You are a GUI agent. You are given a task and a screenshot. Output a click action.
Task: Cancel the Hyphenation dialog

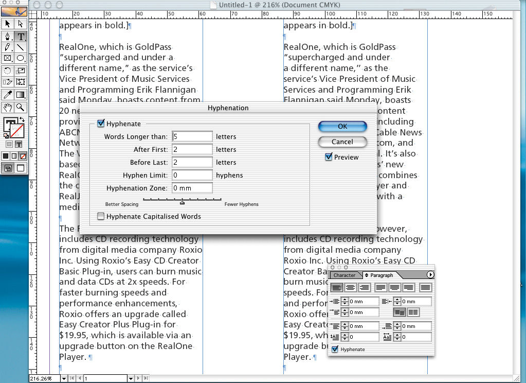coord(342,142)
